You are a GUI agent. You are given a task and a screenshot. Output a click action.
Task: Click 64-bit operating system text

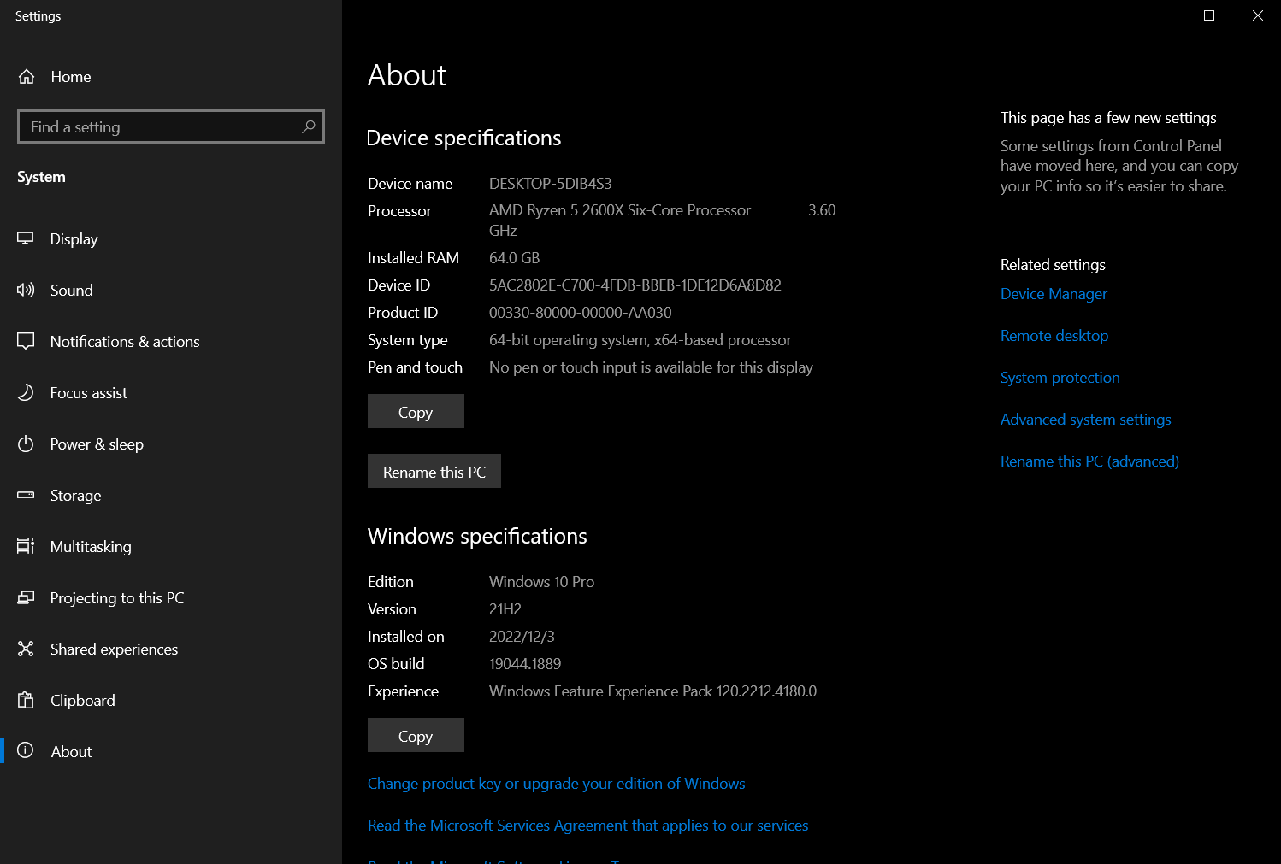(x=640, y=340)
